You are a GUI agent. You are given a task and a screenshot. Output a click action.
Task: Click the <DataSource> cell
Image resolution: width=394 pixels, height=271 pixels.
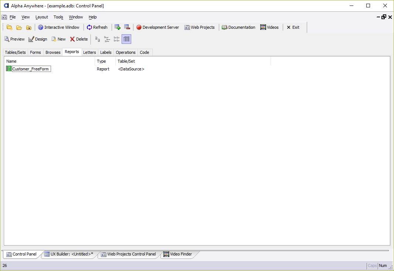coord(131,69)
